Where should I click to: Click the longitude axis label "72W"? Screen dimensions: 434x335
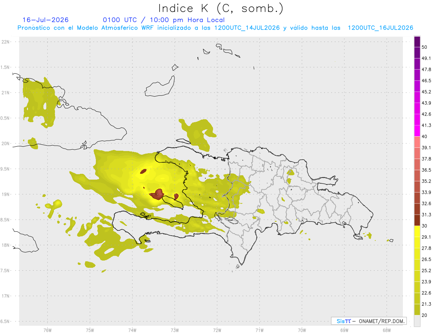(217, 330)
